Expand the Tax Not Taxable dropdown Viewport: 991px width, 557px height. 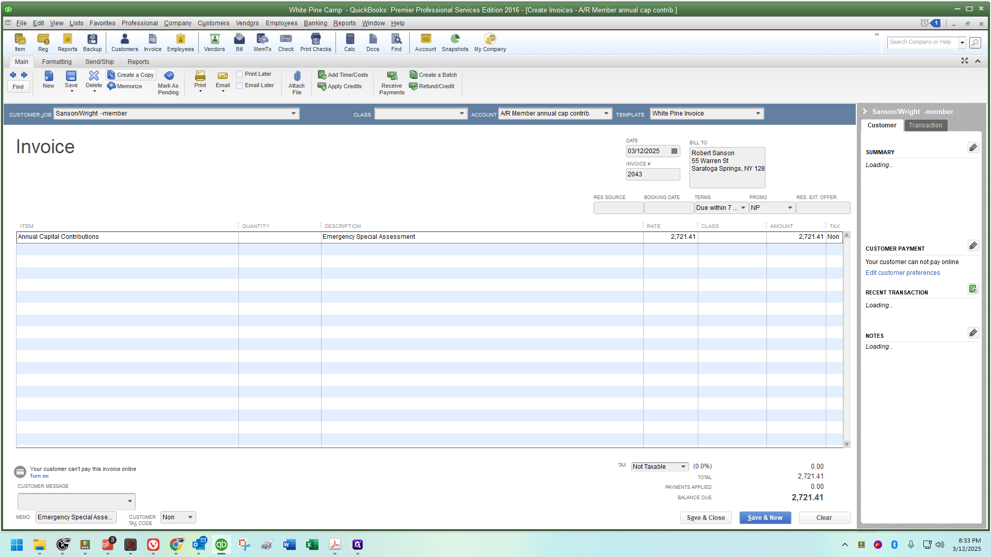(683, 467)
